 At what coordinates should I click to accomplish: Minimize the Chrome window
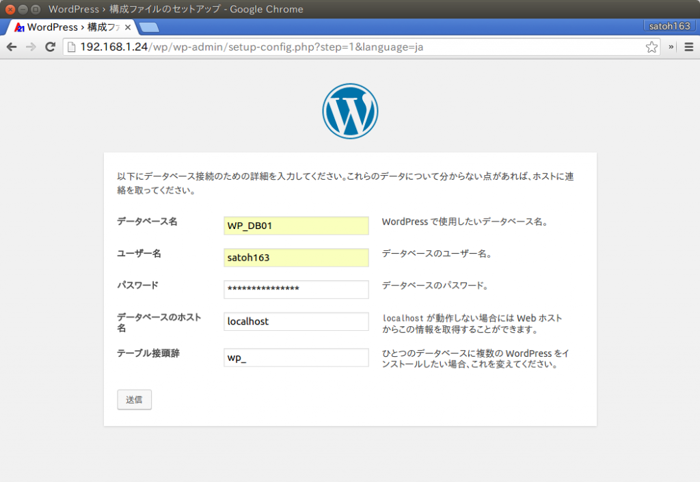pyautogui.click(x=23, y=9)
